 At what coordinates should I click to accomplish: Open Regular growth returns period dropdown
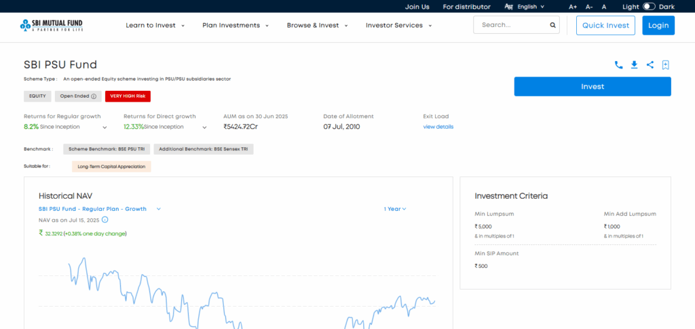coord(105,127)
